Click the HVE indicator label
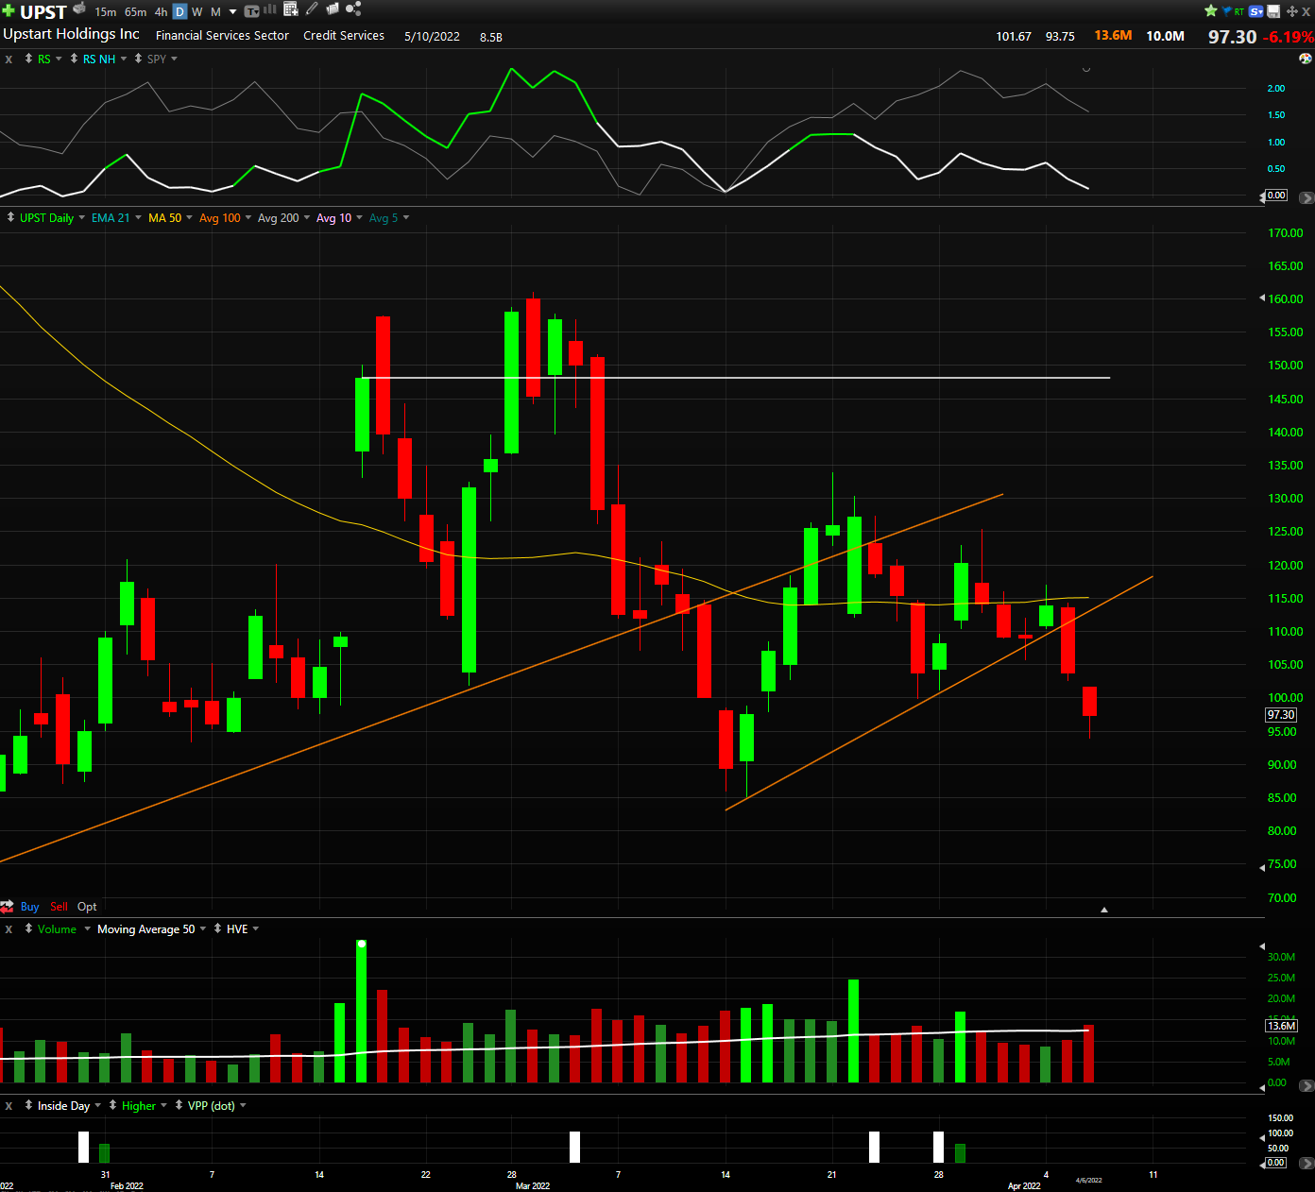This screenshot has width=1315, height=1192. tap(237, 928)
